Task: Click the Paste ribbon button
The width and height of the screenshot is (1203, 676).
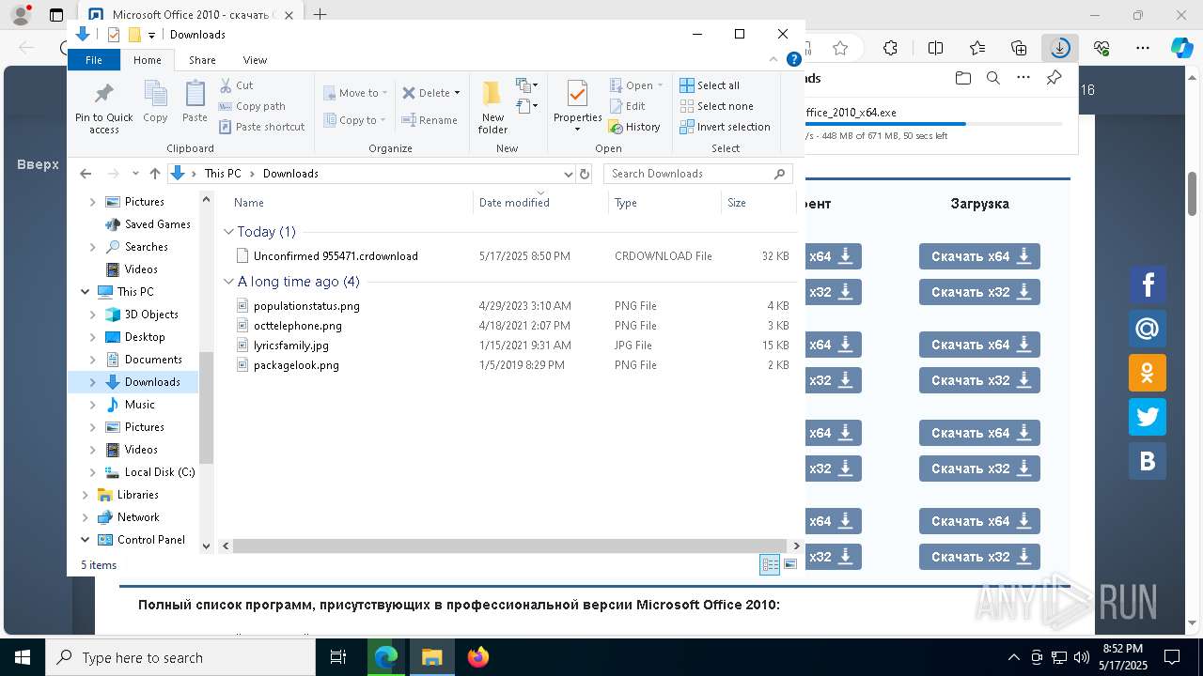Action: click(195, 102)
